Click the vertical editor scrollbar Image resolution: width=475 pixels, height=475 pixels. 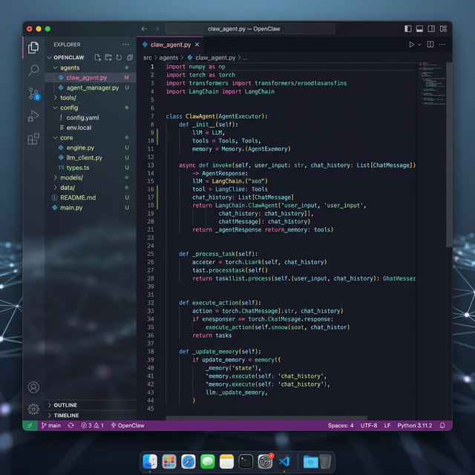click(x=449, y=154)
